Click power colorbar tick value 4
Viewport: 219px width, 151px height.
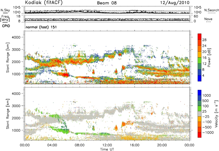click(x=203, y=76)
